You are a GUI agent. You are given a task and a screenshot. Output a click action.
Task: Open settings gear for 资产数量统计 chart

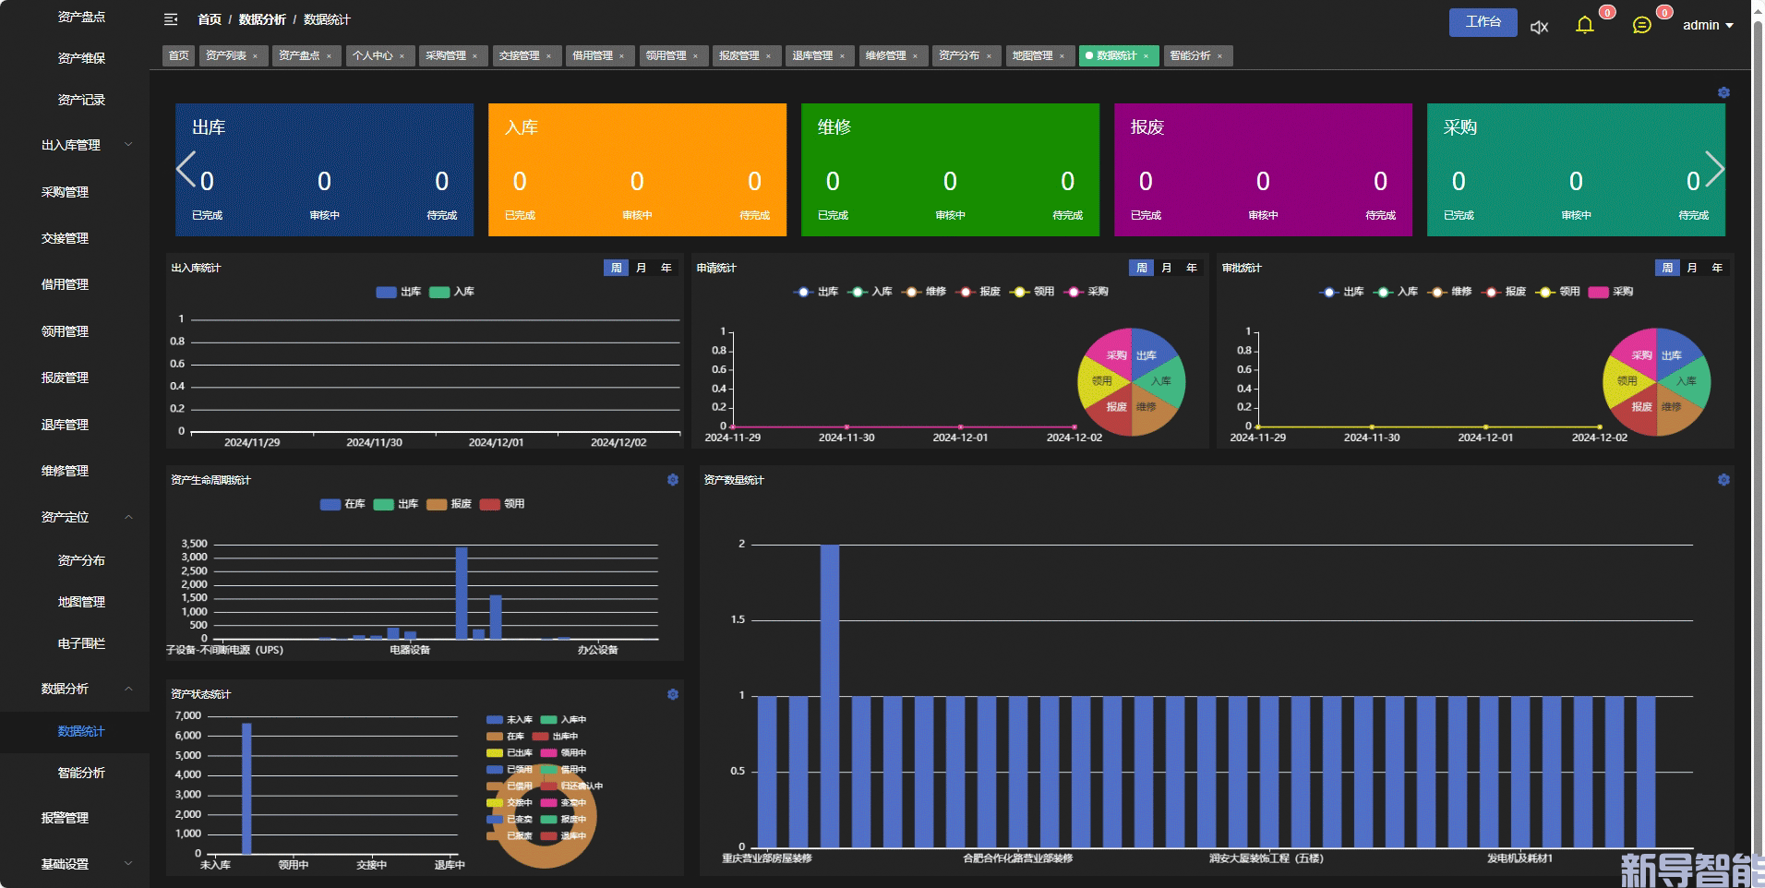pyautogui.click(x=1723, y=480)
